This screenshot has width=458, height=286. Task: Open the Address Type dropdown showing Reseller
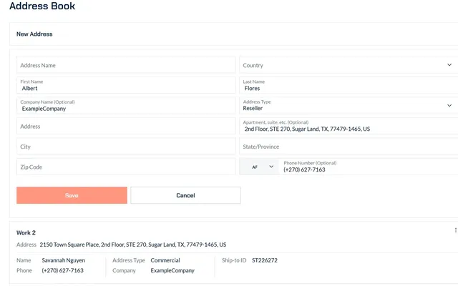pos(349,106)
